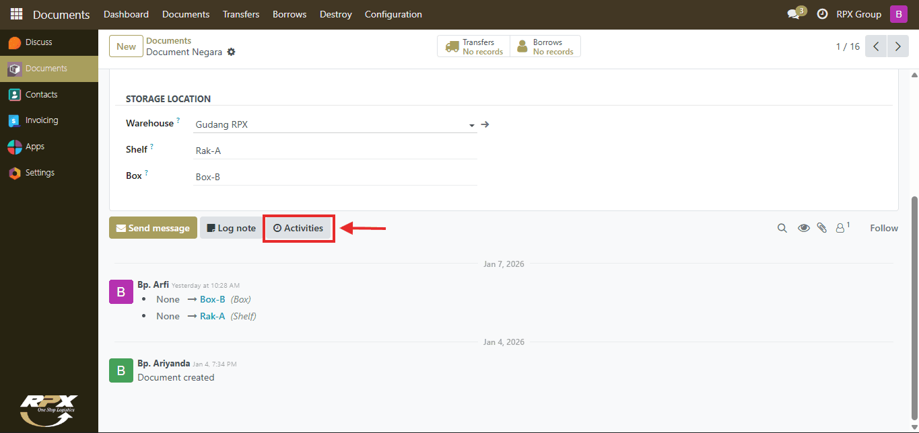919x433 pixels.
Task: Open the Configuration menu
Action: click(x=393, y=14)
